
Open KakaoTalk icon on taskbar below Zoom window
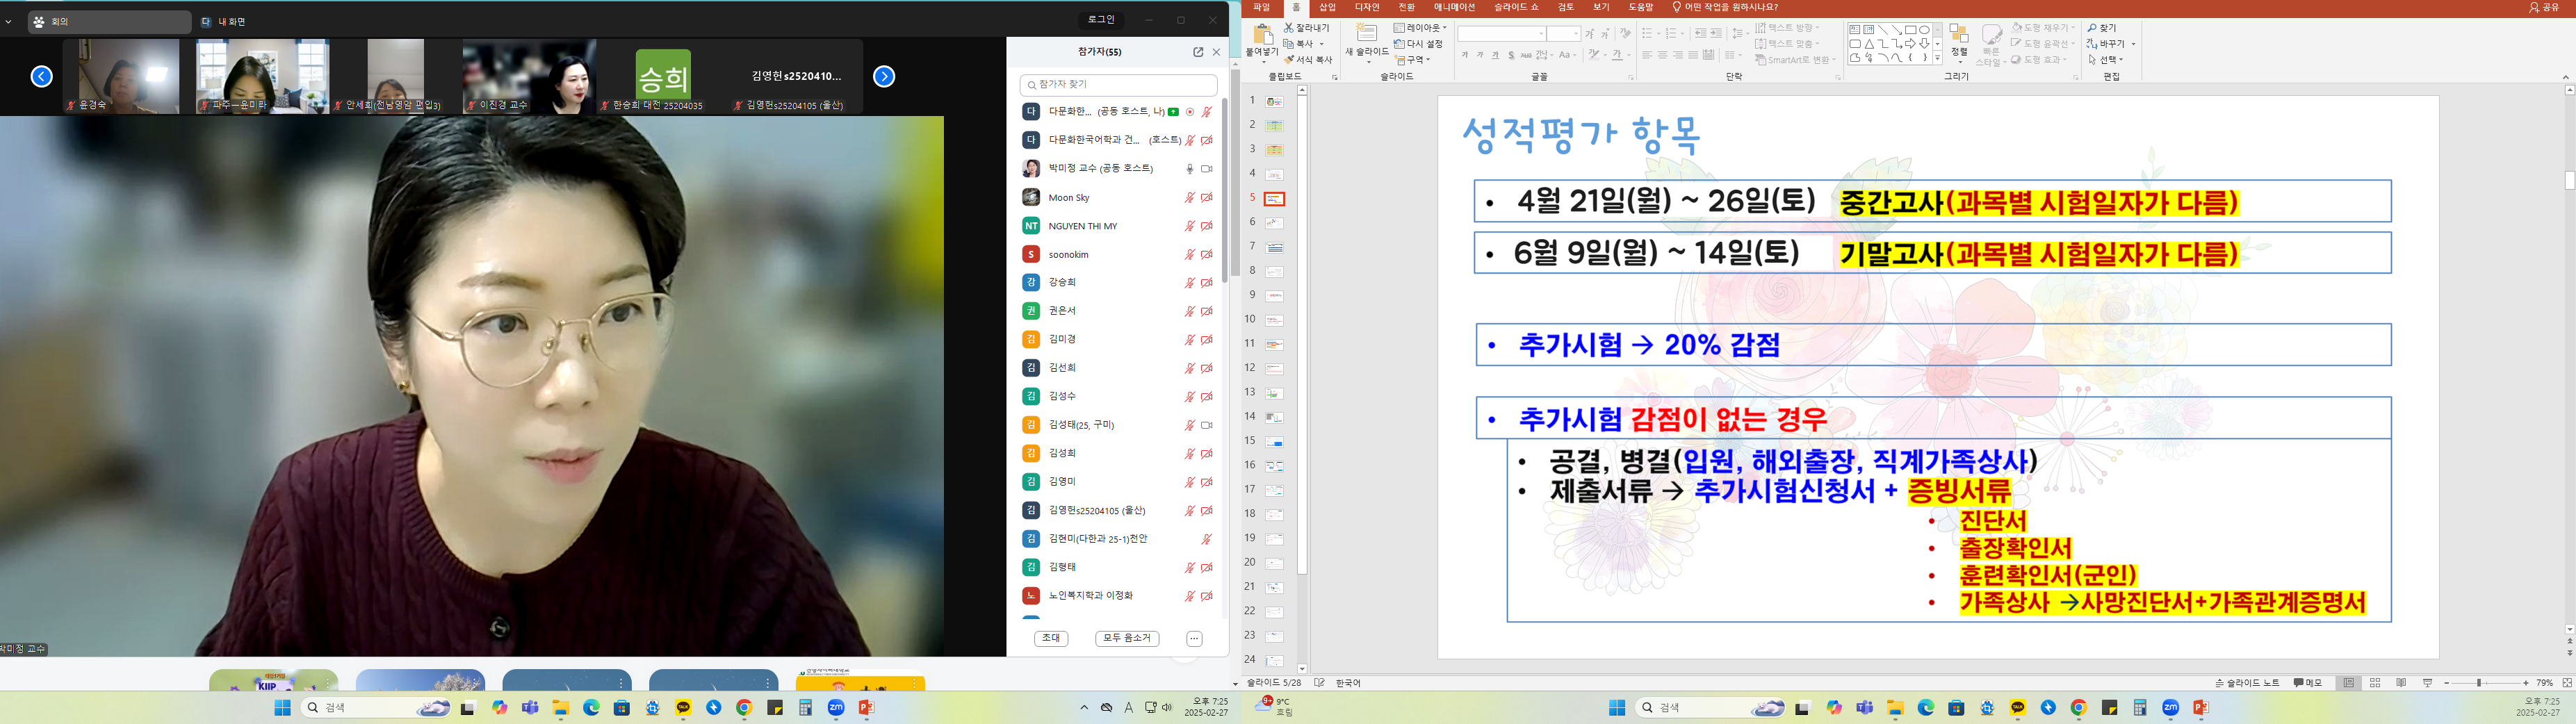pos(683,708)
